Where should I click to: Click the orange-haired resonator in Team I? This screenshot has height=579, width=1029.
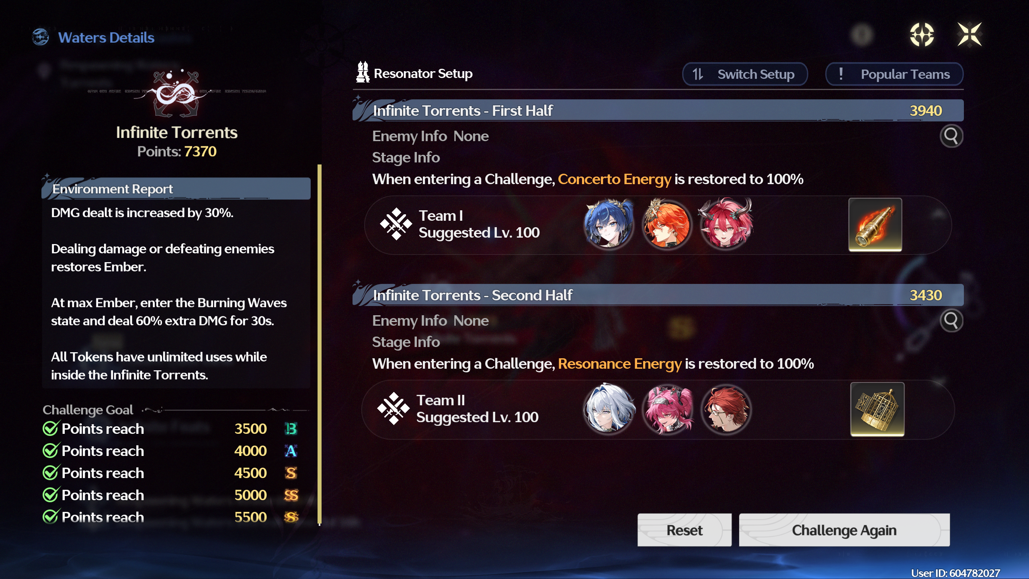(667, 224)
